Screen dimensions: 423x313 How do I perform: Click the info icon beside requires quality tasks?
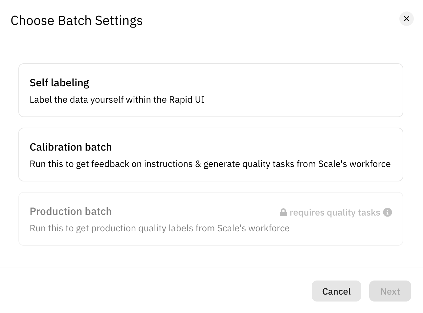pyautogui.click(x=388, y=212)
